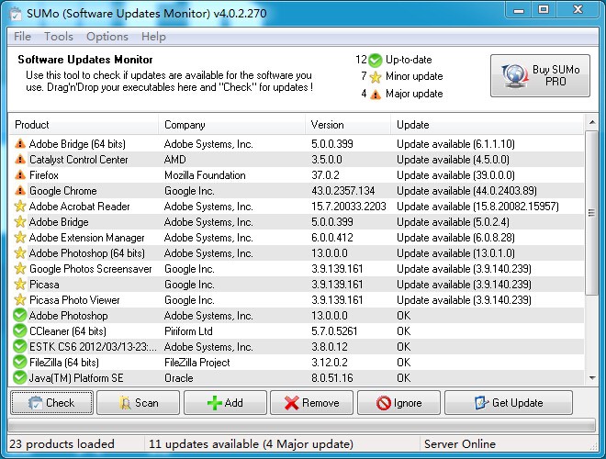Click 'Update available (6.0.8.28)' for Extension Manager
This screenshot has height=459, width=606.
tap(455, 237)
